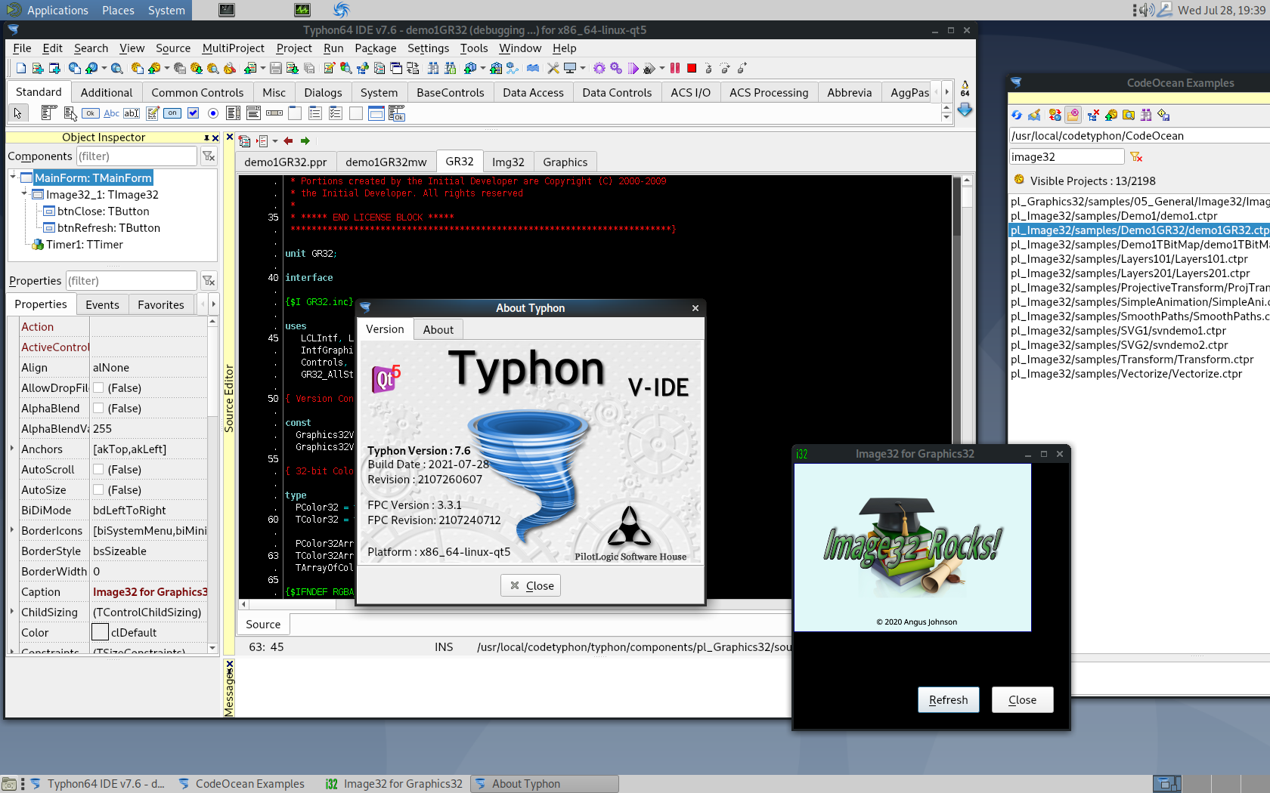Select the TCheckBox palette component icon

[193, 113]
